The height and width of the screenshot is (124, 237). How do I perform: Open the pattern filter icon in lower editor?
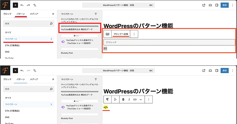(x=96, y=79)
